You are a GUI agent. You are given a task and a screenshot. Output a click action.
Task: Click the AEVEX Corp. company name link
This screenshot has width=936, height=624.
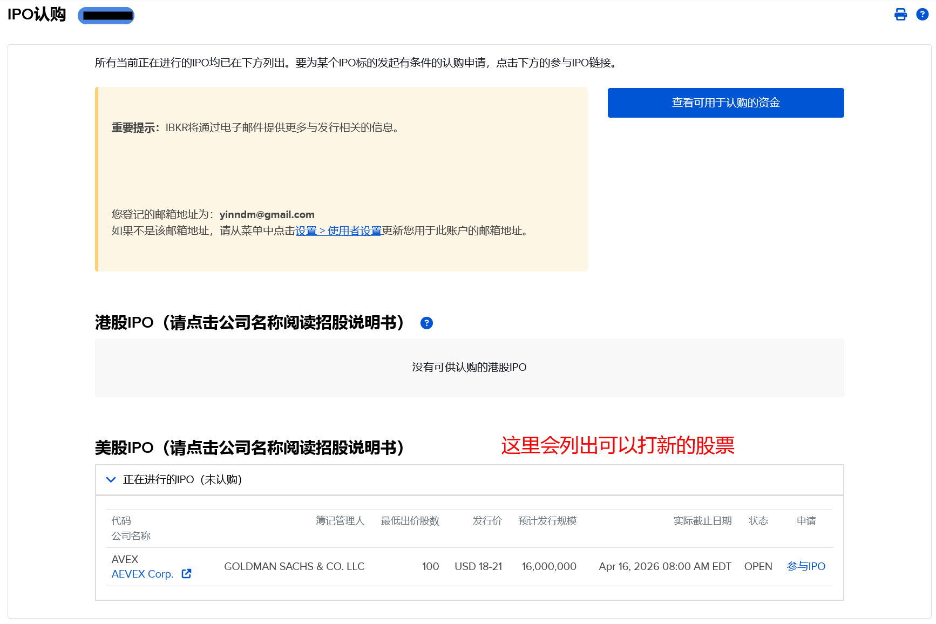[142, 574]
